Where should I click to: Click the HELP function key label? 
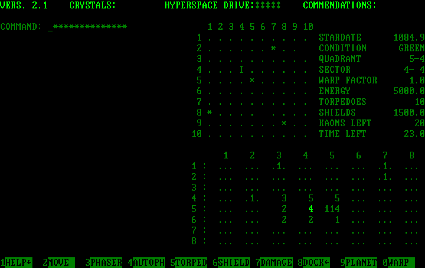pos(19,262)
